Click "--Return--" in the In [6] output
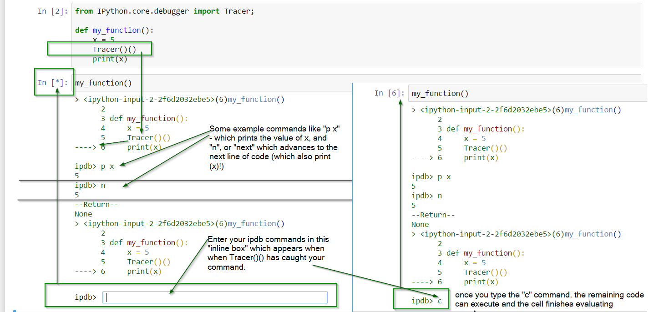The height and width of the screenshot is (312, 649). pos(433,215)
